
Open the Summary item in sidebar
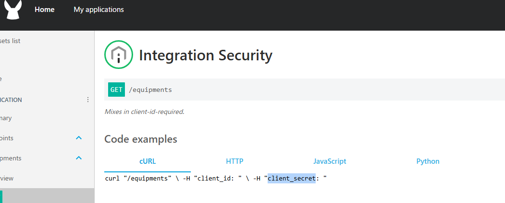click(x=6, y=118)
